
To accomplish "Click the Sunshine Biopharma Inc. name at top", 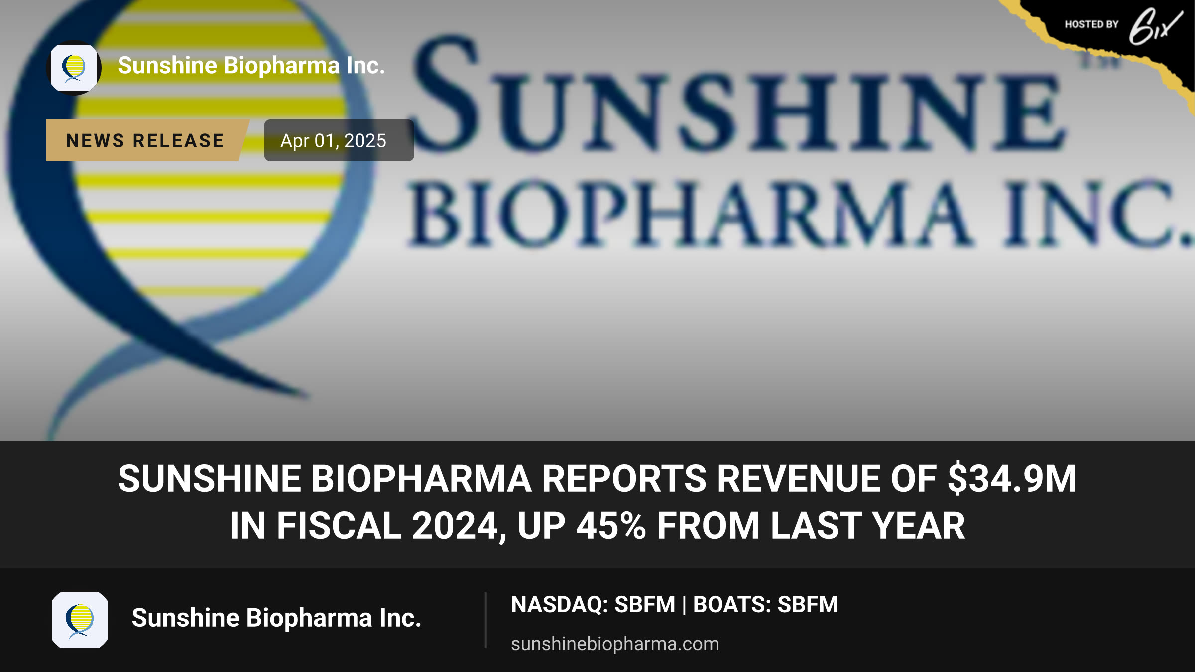I will tap(251, 66).
